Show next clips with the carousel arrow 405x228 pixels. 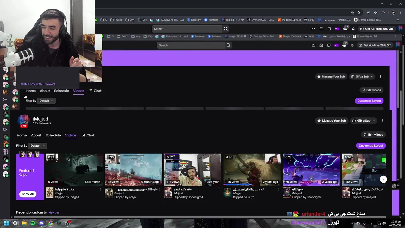(x=383, y=179)
